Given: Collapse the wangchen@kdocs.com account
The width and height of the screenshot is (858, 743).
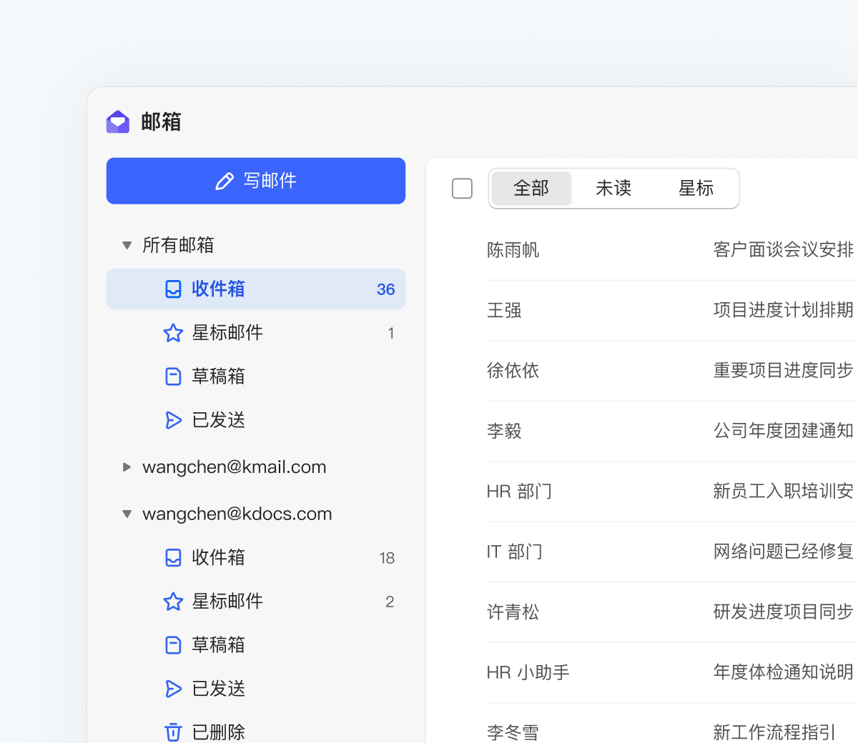Looking at the screenshot, I should click(127, 514).
